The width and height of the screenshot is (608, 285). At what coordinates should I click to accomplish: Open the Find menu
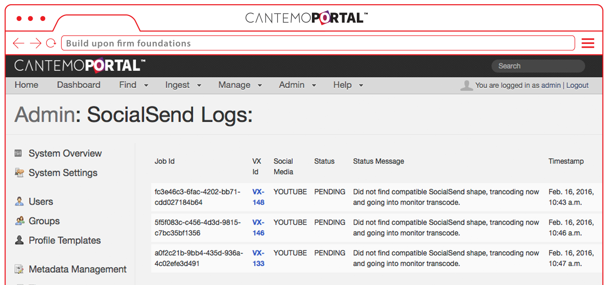[128, 85]
